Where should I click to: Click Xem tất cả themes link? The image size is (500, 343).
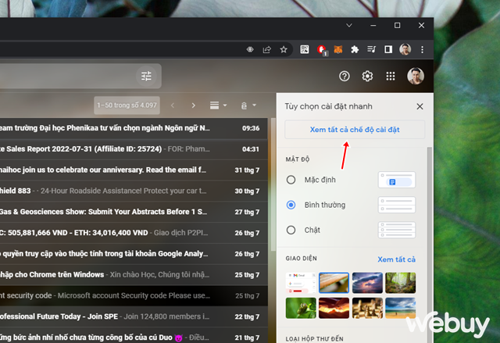396,259
